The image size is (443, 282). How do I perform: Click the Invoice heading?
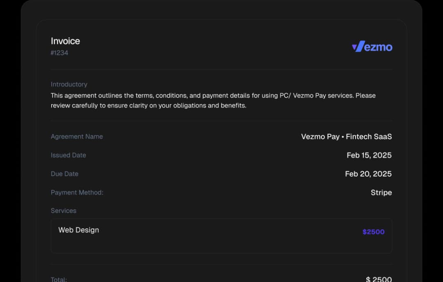(65, 41)
